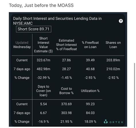Image resolution: width=136 pixels, height=128 pixels.
Task: Click the Shares on Loan column header
Action: [113, 45]
